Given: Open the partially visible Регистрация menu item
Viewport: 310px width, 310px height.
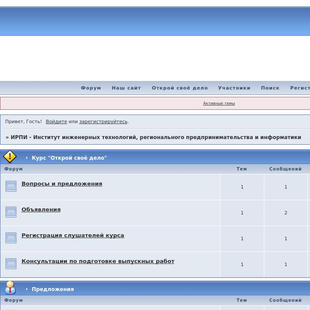Looking at the screenshot, I should pos(300,88).
